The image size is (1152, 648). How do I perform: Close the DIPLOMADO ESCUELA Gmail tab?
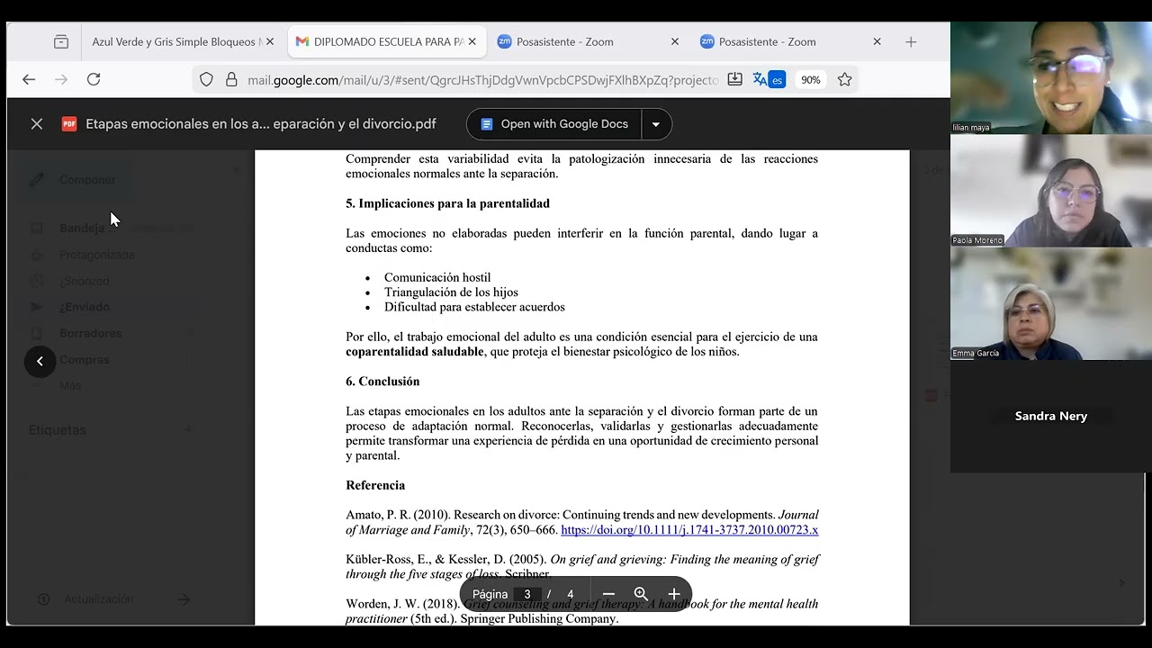[x=472, y=41]
